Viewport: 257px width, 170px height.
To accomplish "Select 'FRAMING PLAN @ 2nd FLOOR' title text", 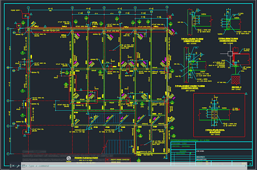I will pyautogui.click(x=86, y=158).
